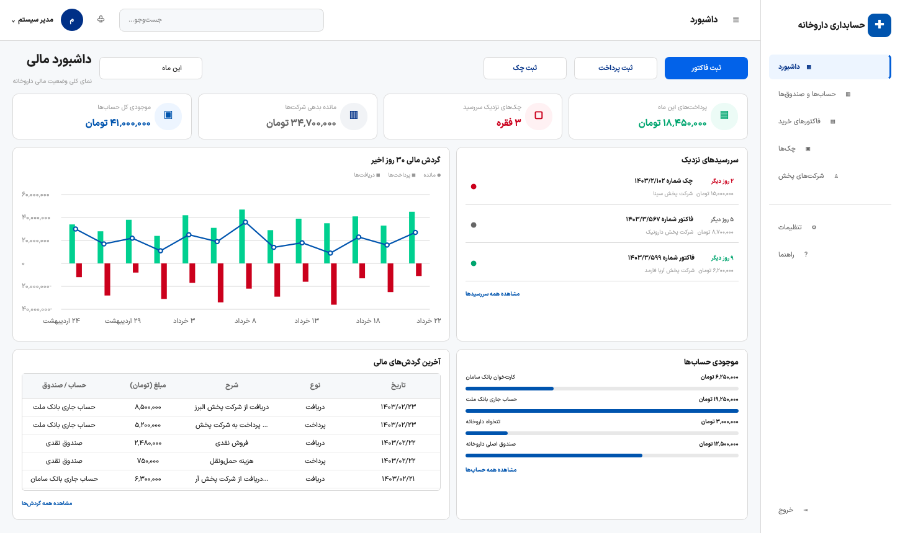Click amount ۵,۲۰۰,۰۰۰ in transactions table
The height and width of the screenshot is (533, 900).
[x=148, y=425]
